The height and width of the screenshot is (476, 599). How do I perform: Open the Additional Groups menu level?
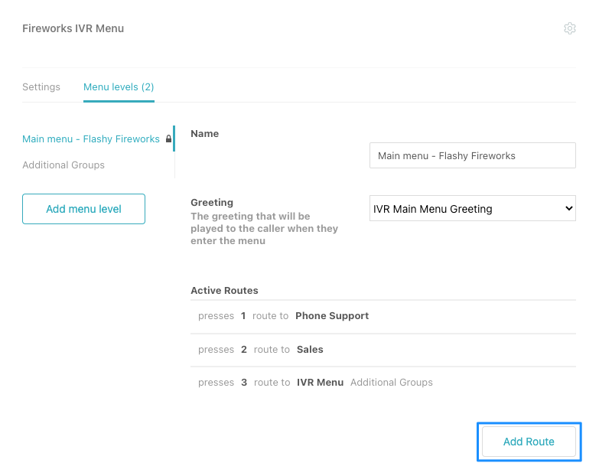63,165
